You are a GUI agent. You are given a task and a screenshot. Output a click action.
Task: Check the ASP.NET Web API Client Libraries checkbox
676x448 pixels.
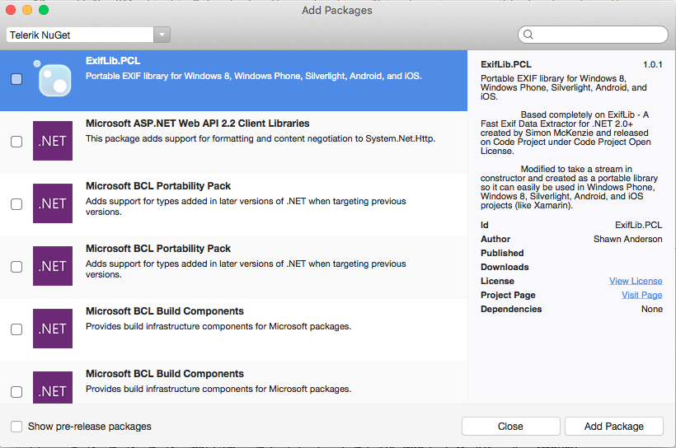(16, 142)
